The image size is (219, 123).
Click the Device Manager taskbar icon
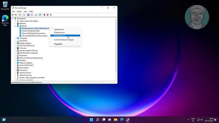coord(128,120)
